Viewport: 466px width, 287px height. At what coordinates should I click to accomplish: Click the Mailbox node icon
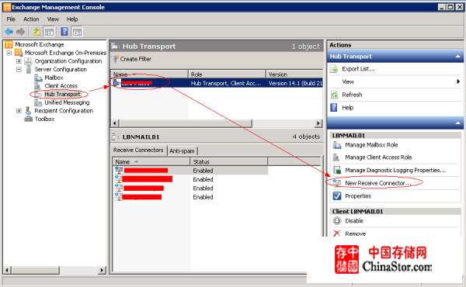pyautogui.click(x=38, y=78)
